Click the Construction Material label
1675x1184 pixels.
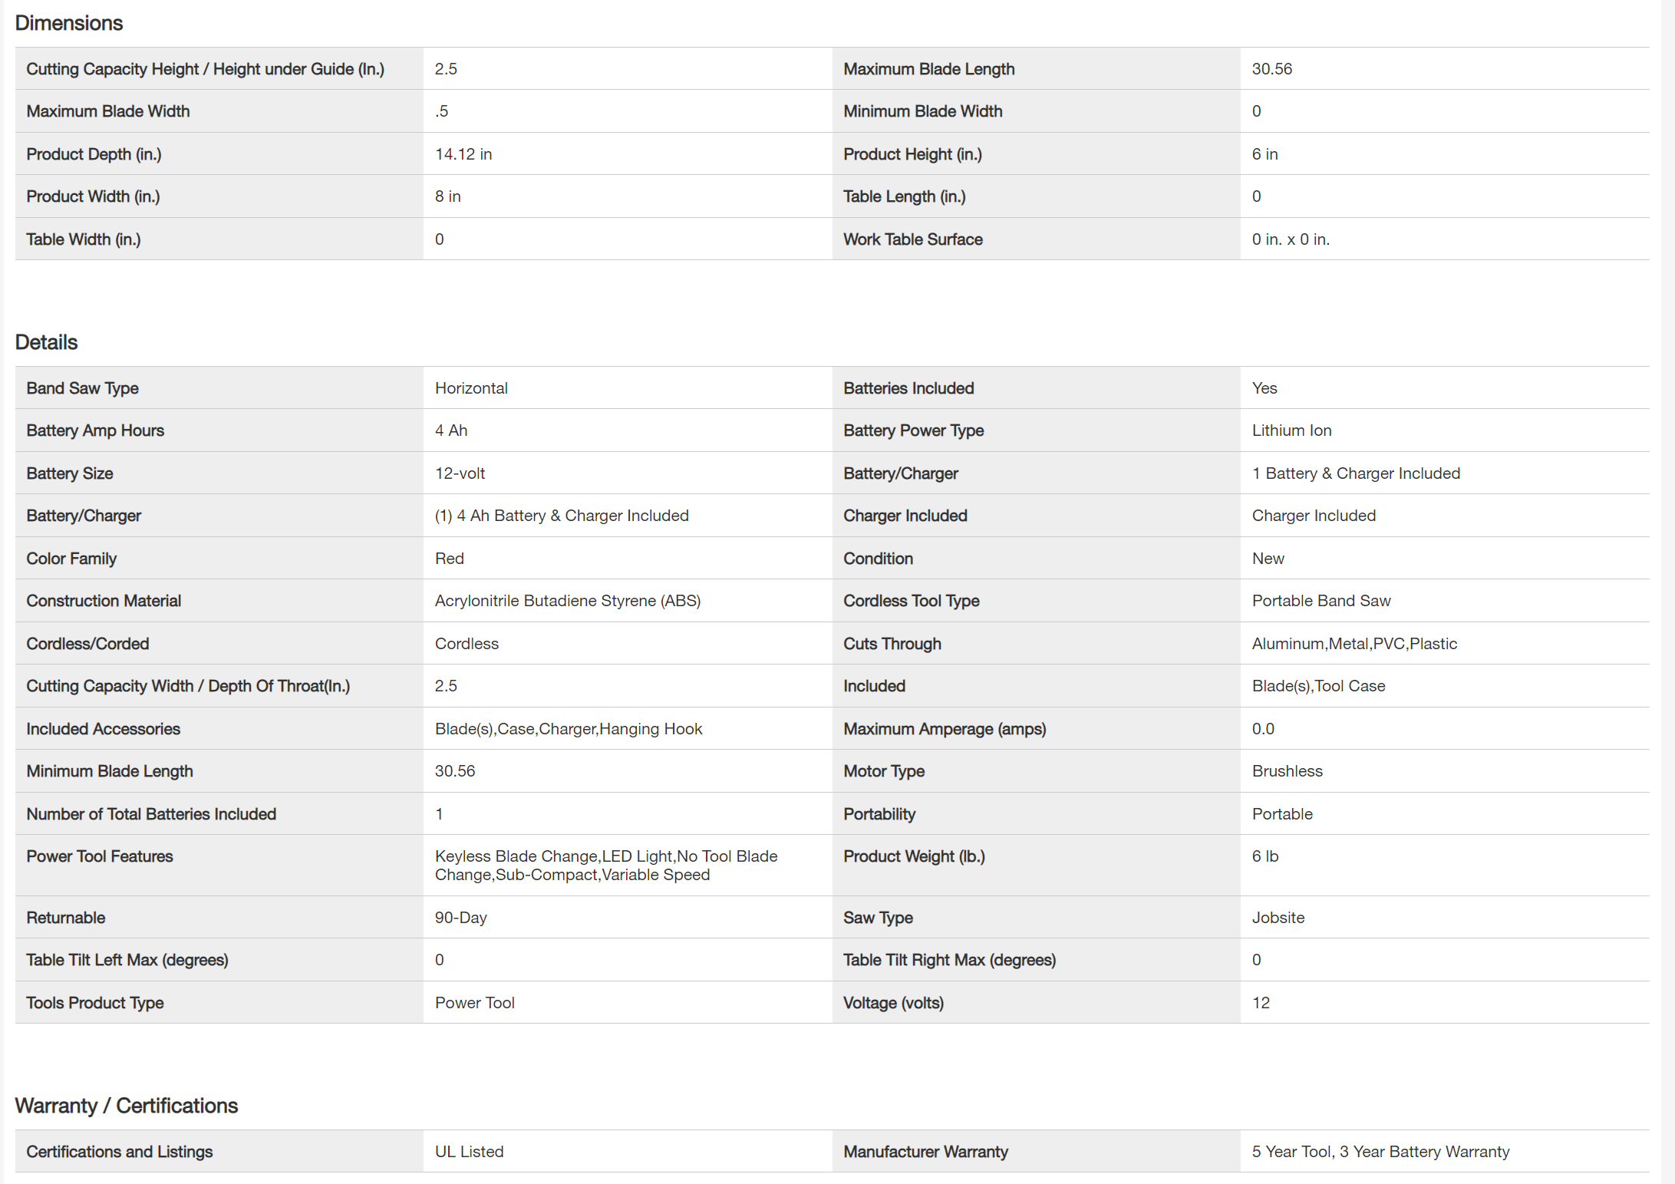coord(104,601)
